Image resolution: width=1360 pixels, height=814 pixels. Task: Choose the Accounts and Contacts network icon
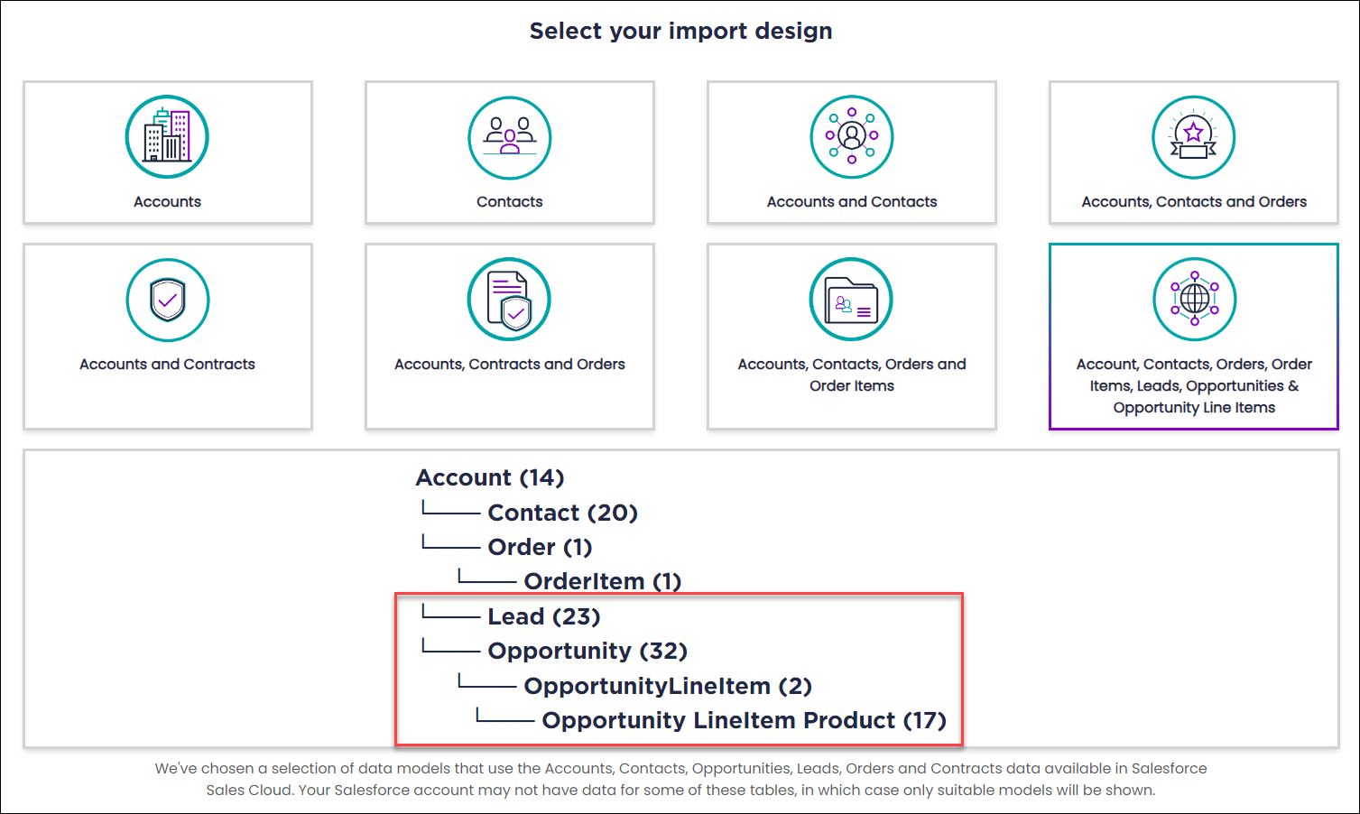852,137
